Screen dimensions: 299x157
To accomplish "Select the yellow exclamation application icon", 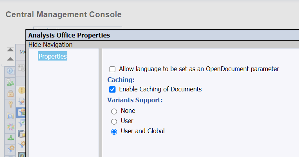I will pyautogui.click(x=22, y=90).
